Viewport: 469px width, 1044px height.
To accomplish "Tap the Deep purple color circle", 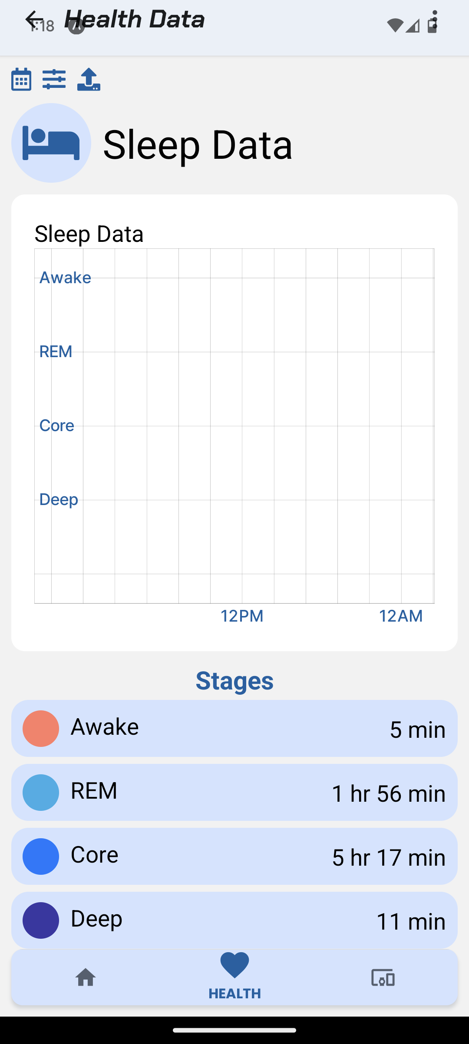I will (41, 920).
